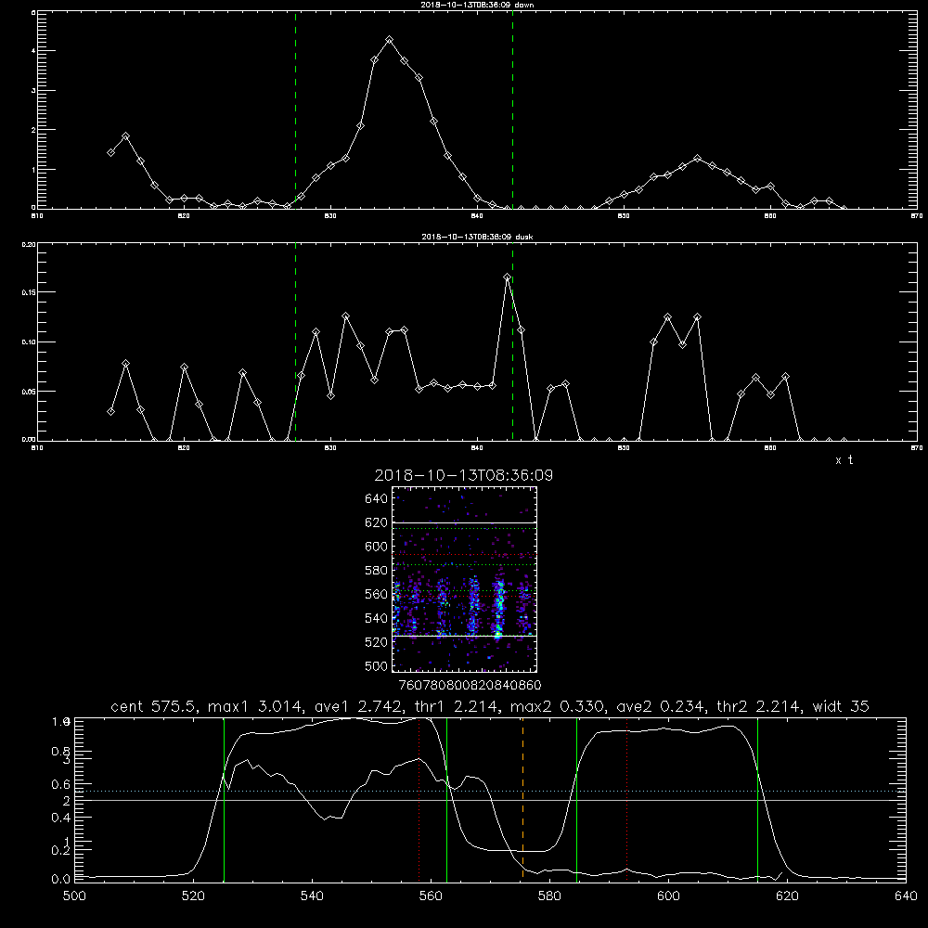Image resolution: width=928 pixels, height=928 pixels.
Task: Click spectrogram y-axis label '540'
Action: [x=377, y=618]
